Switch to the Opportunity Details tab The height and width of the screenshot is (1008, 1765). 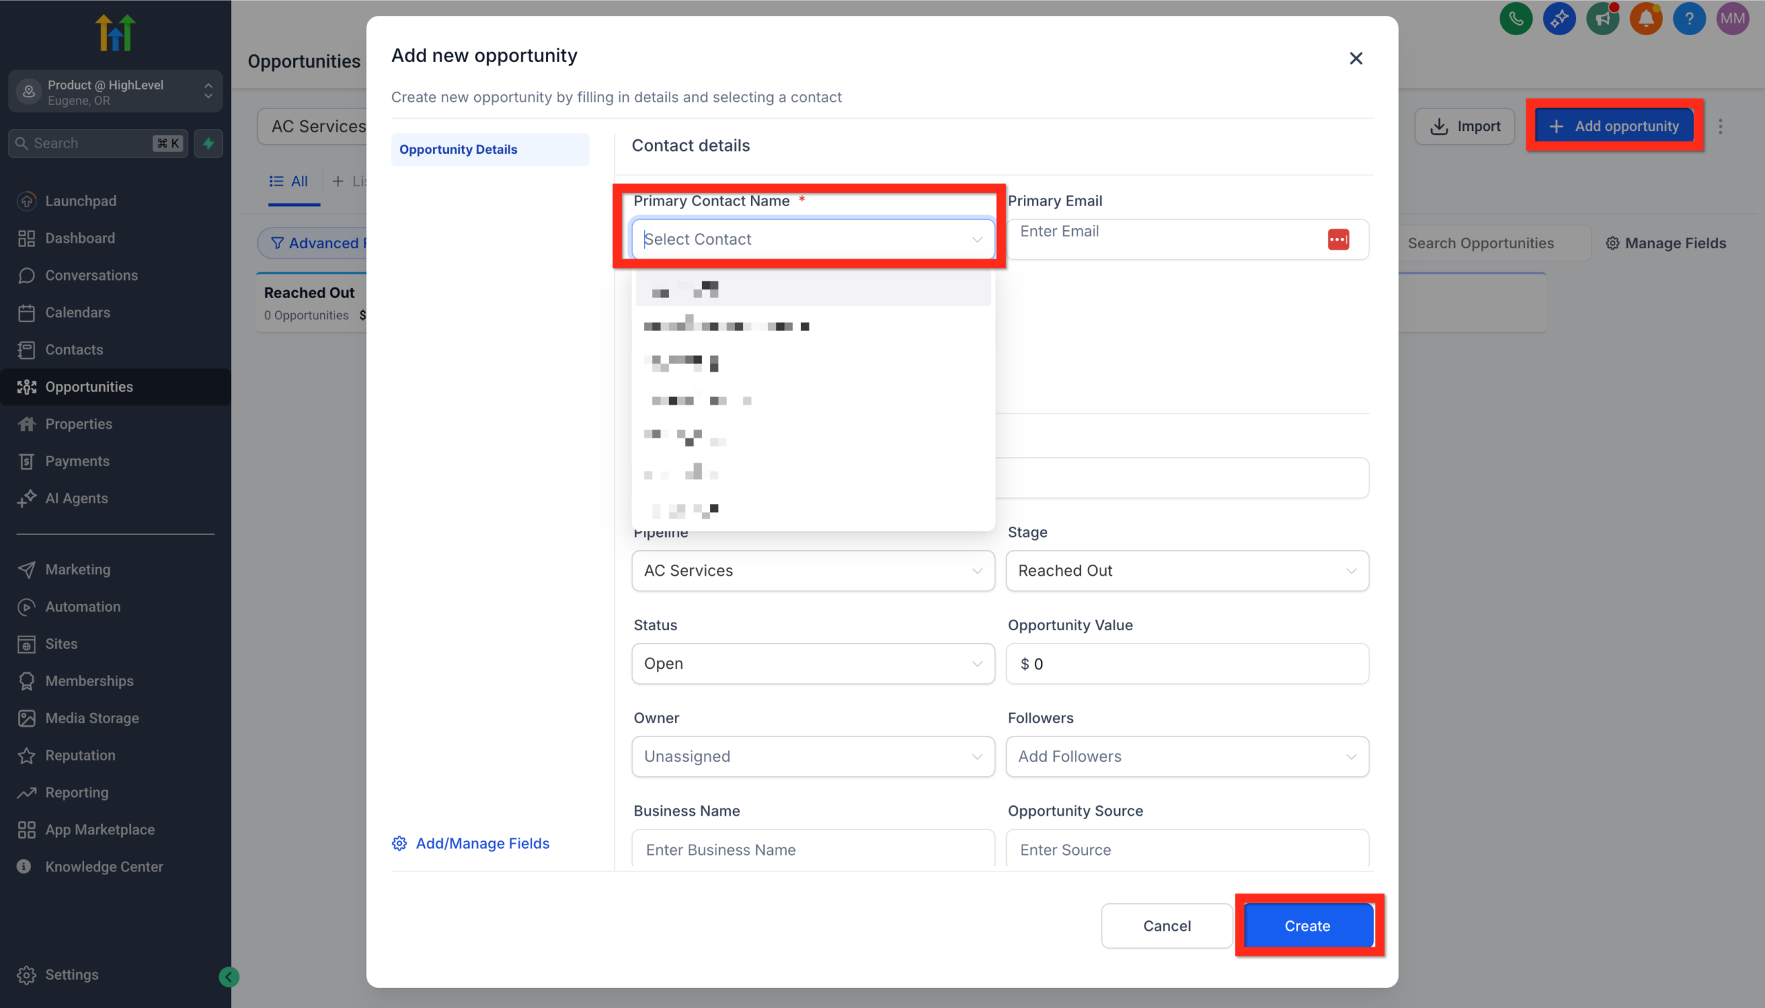click(457, 149)
